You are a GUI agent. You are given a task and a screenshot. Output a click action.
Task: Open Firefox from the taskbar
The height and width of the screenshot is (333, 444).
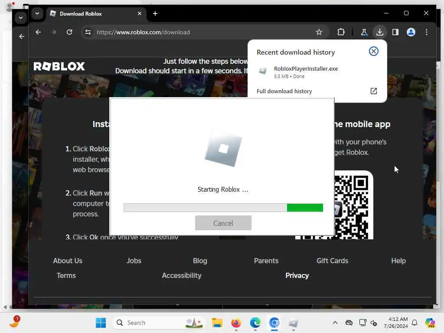click(236, 323)
